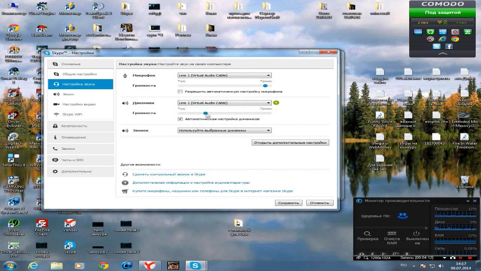Open Chrome from Comodo widget
481x271 pixels.
pos(455,39)
